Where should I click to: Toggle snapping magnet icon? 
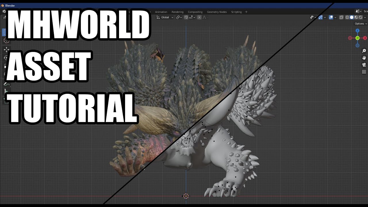tap(186, 17)
